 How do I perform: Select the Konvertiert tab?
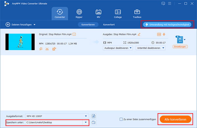tap(109, 25)
